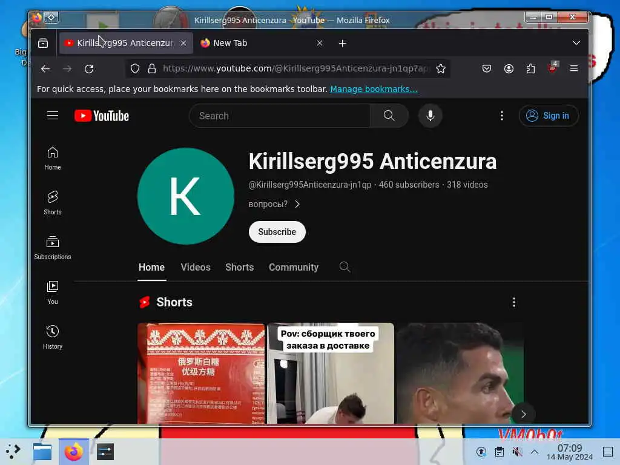Open the Pocket save icon
The width and height of the screenshot is (620, 465).
click(x=487, y=69)
